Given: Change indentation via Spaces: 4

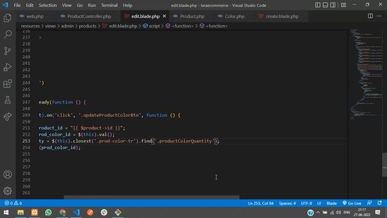Looking at the screenshot, I should (x=287, y=203).
